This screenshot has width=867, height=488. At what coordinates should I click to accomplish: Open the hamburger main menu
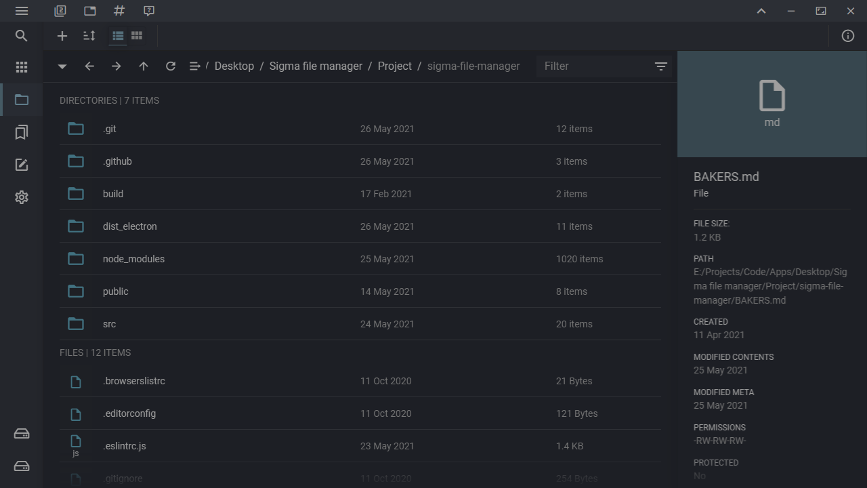click(22, 11)
